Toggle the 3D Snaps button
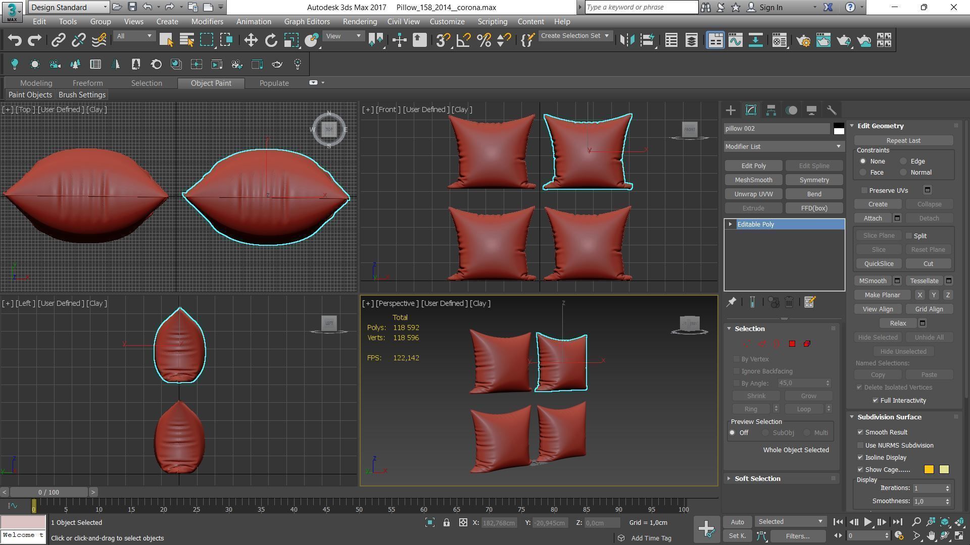Image resolution: width=970 pixels, height=545 pixels. pyautogui.click(x=443, y=40)
